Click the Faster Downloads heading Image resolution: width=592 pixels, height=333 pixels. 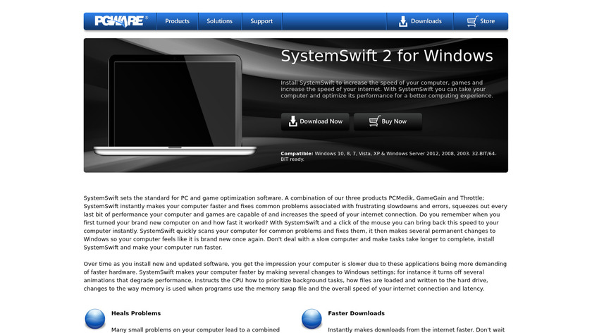click(x=356, y=313)
